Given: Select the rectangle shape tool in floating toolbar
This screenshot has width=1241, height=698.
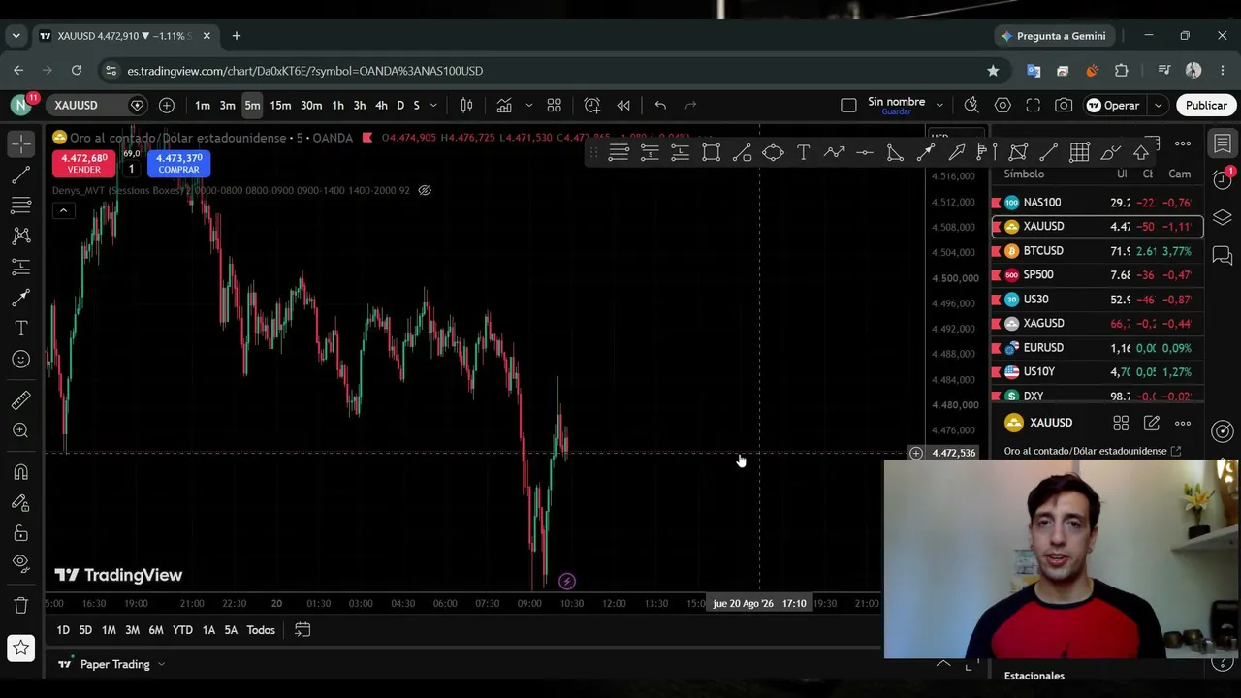Looking at the screenshot, I should 712,152.
